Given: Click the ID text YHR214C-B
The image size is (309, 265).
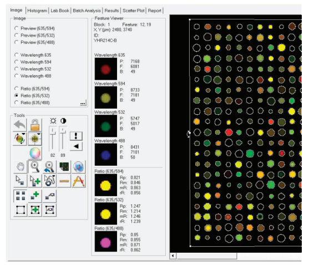Looking at the screenshot, I should 105,40.
